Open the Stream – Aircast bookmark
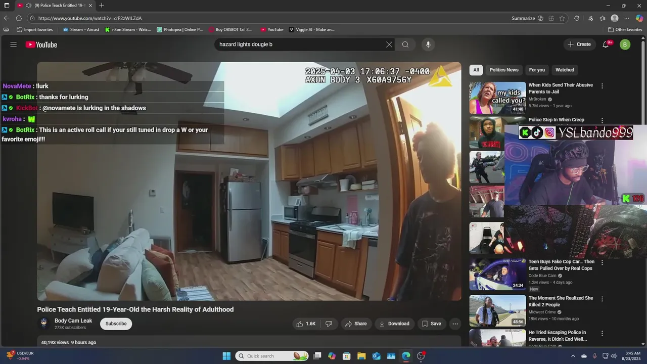Screen dimensions: 647x364 (x=81, y=29)
